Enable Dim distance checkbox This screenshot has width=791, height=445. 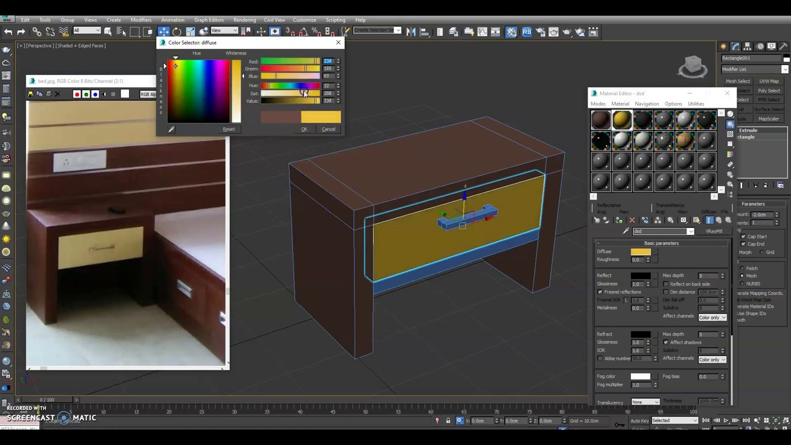(666, 292)
